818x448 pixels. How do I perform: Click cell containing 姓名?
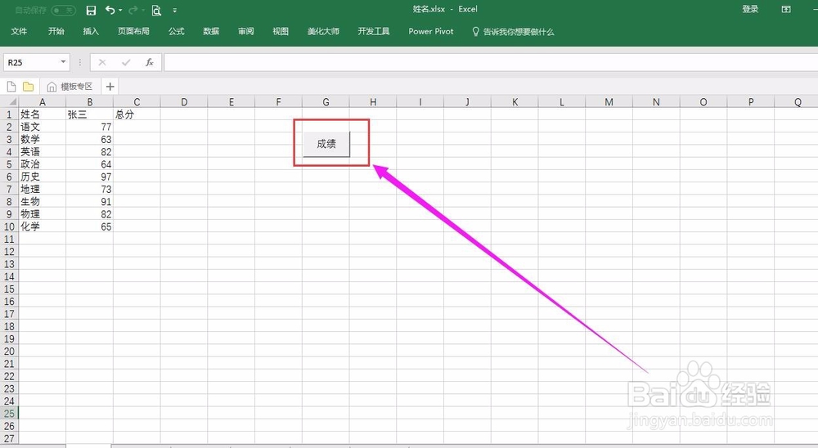pos(43,114)
